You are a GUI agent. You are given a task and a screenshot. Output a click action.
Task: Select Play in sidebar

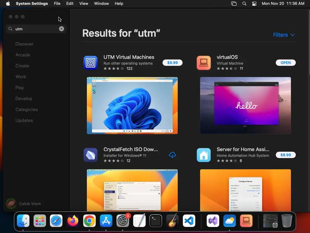click(x=20, y=88)
